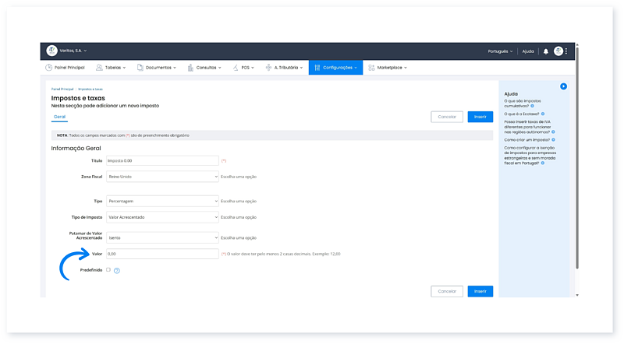The image size is (624, 344).
Task: Open the Tipo de Imposto dropdown
Action: point(162,216)
